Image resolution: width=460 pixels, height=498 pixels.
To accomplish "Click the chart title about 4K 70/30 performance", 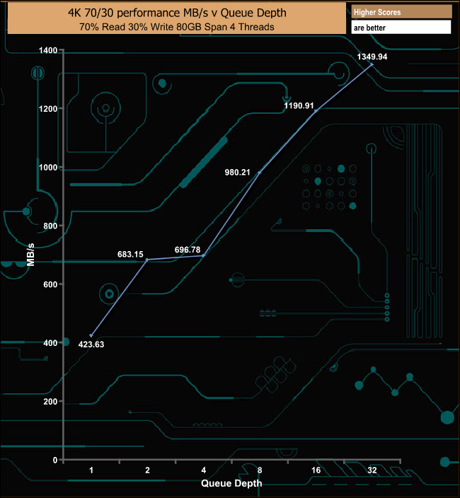I will [174, 12].
